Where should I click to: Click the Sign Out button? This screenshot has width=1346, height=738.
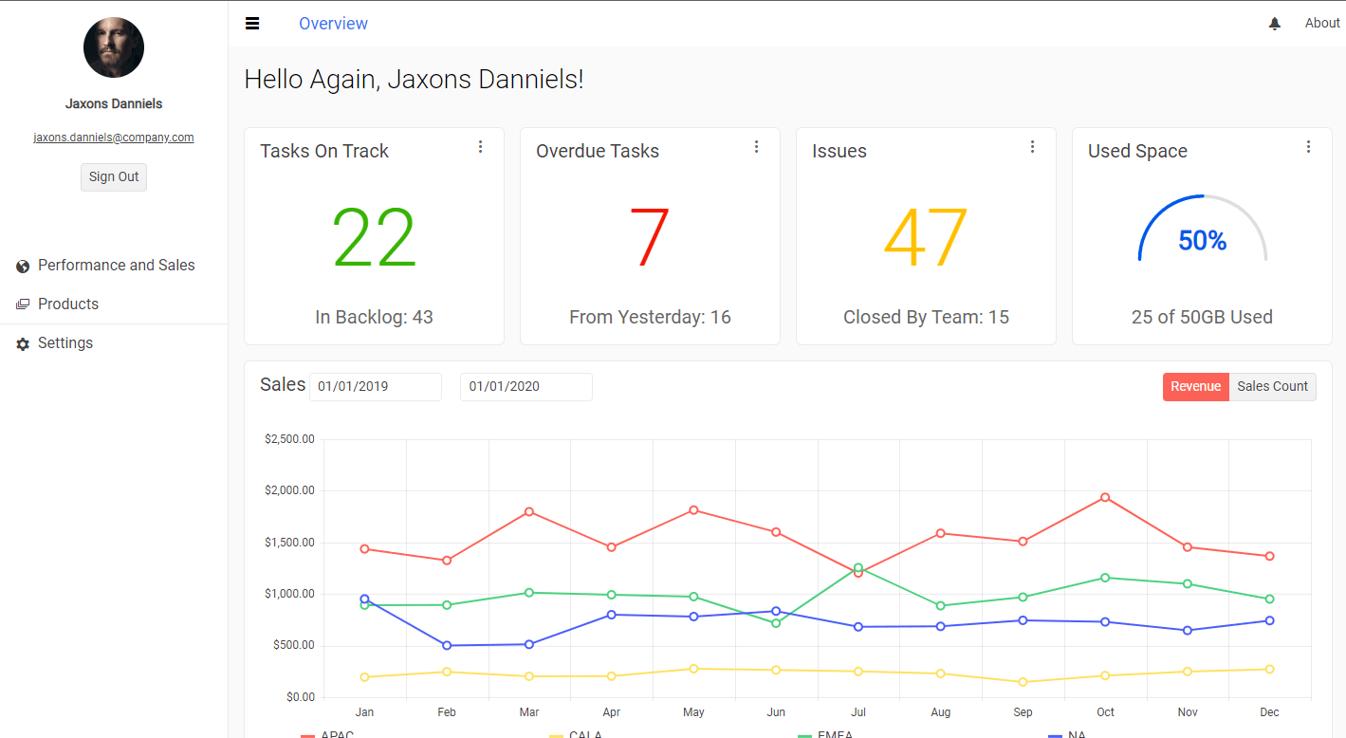click(114, 177)
